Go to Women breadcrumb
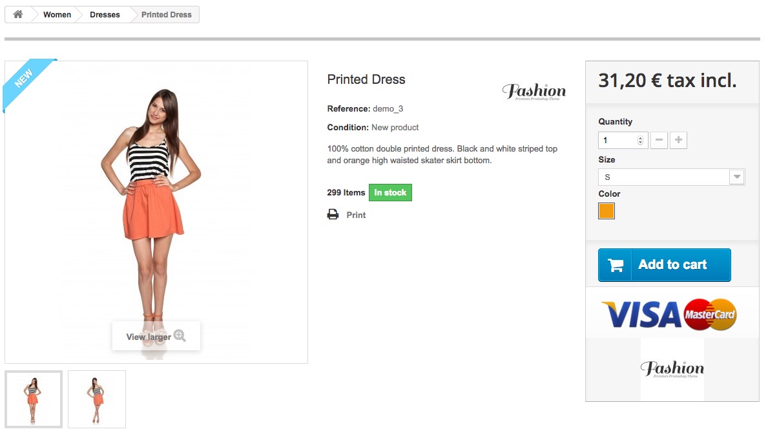The height and width of the screenshot is (447, 768). pos(57,14)
